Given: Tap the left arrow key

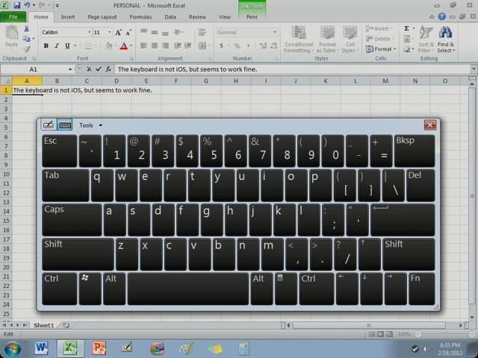Looking at the screenshot, I should point(347,289).
